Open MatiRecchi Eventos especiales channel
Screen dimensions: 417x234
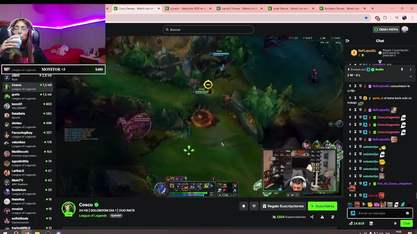28,153
